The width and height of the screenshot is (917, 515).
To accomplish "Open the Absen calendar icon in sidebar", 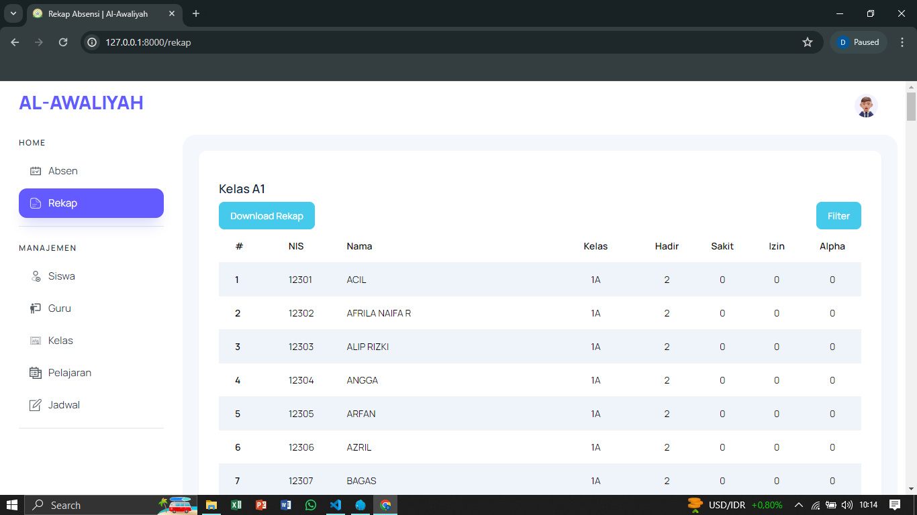I will pos(36,171).
